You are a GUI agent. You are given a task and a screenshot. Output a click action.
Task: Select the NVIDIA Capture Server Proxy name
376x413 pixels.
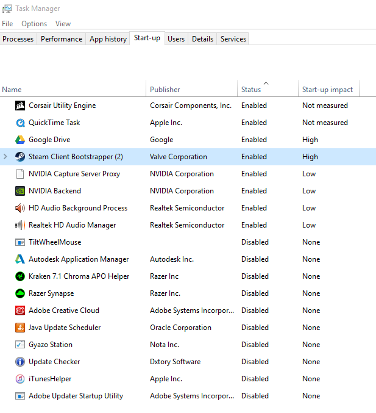pos(74,174)
